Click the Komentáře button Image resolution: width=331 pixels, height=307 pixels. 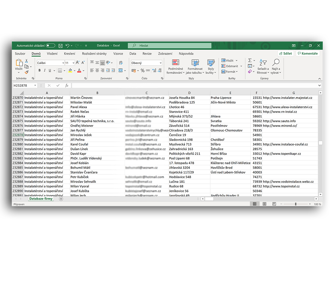click(308, 53)
